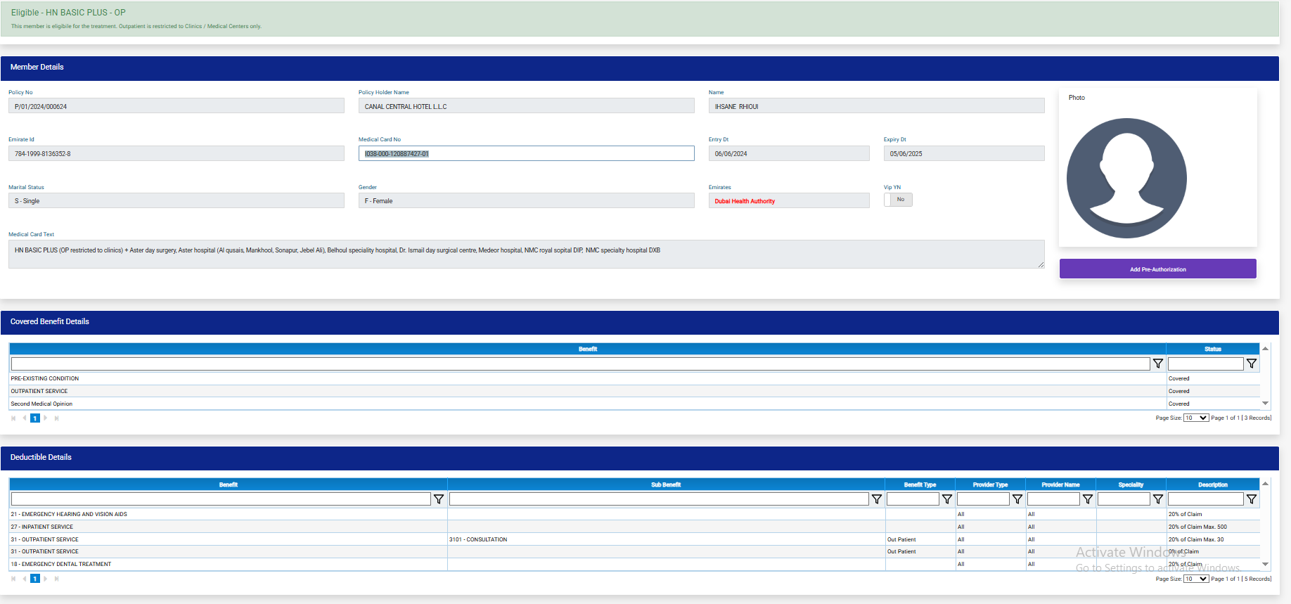Open the Provider Name filter icon
Viewport: 1291px width, 604px height.
(1088, 499)
